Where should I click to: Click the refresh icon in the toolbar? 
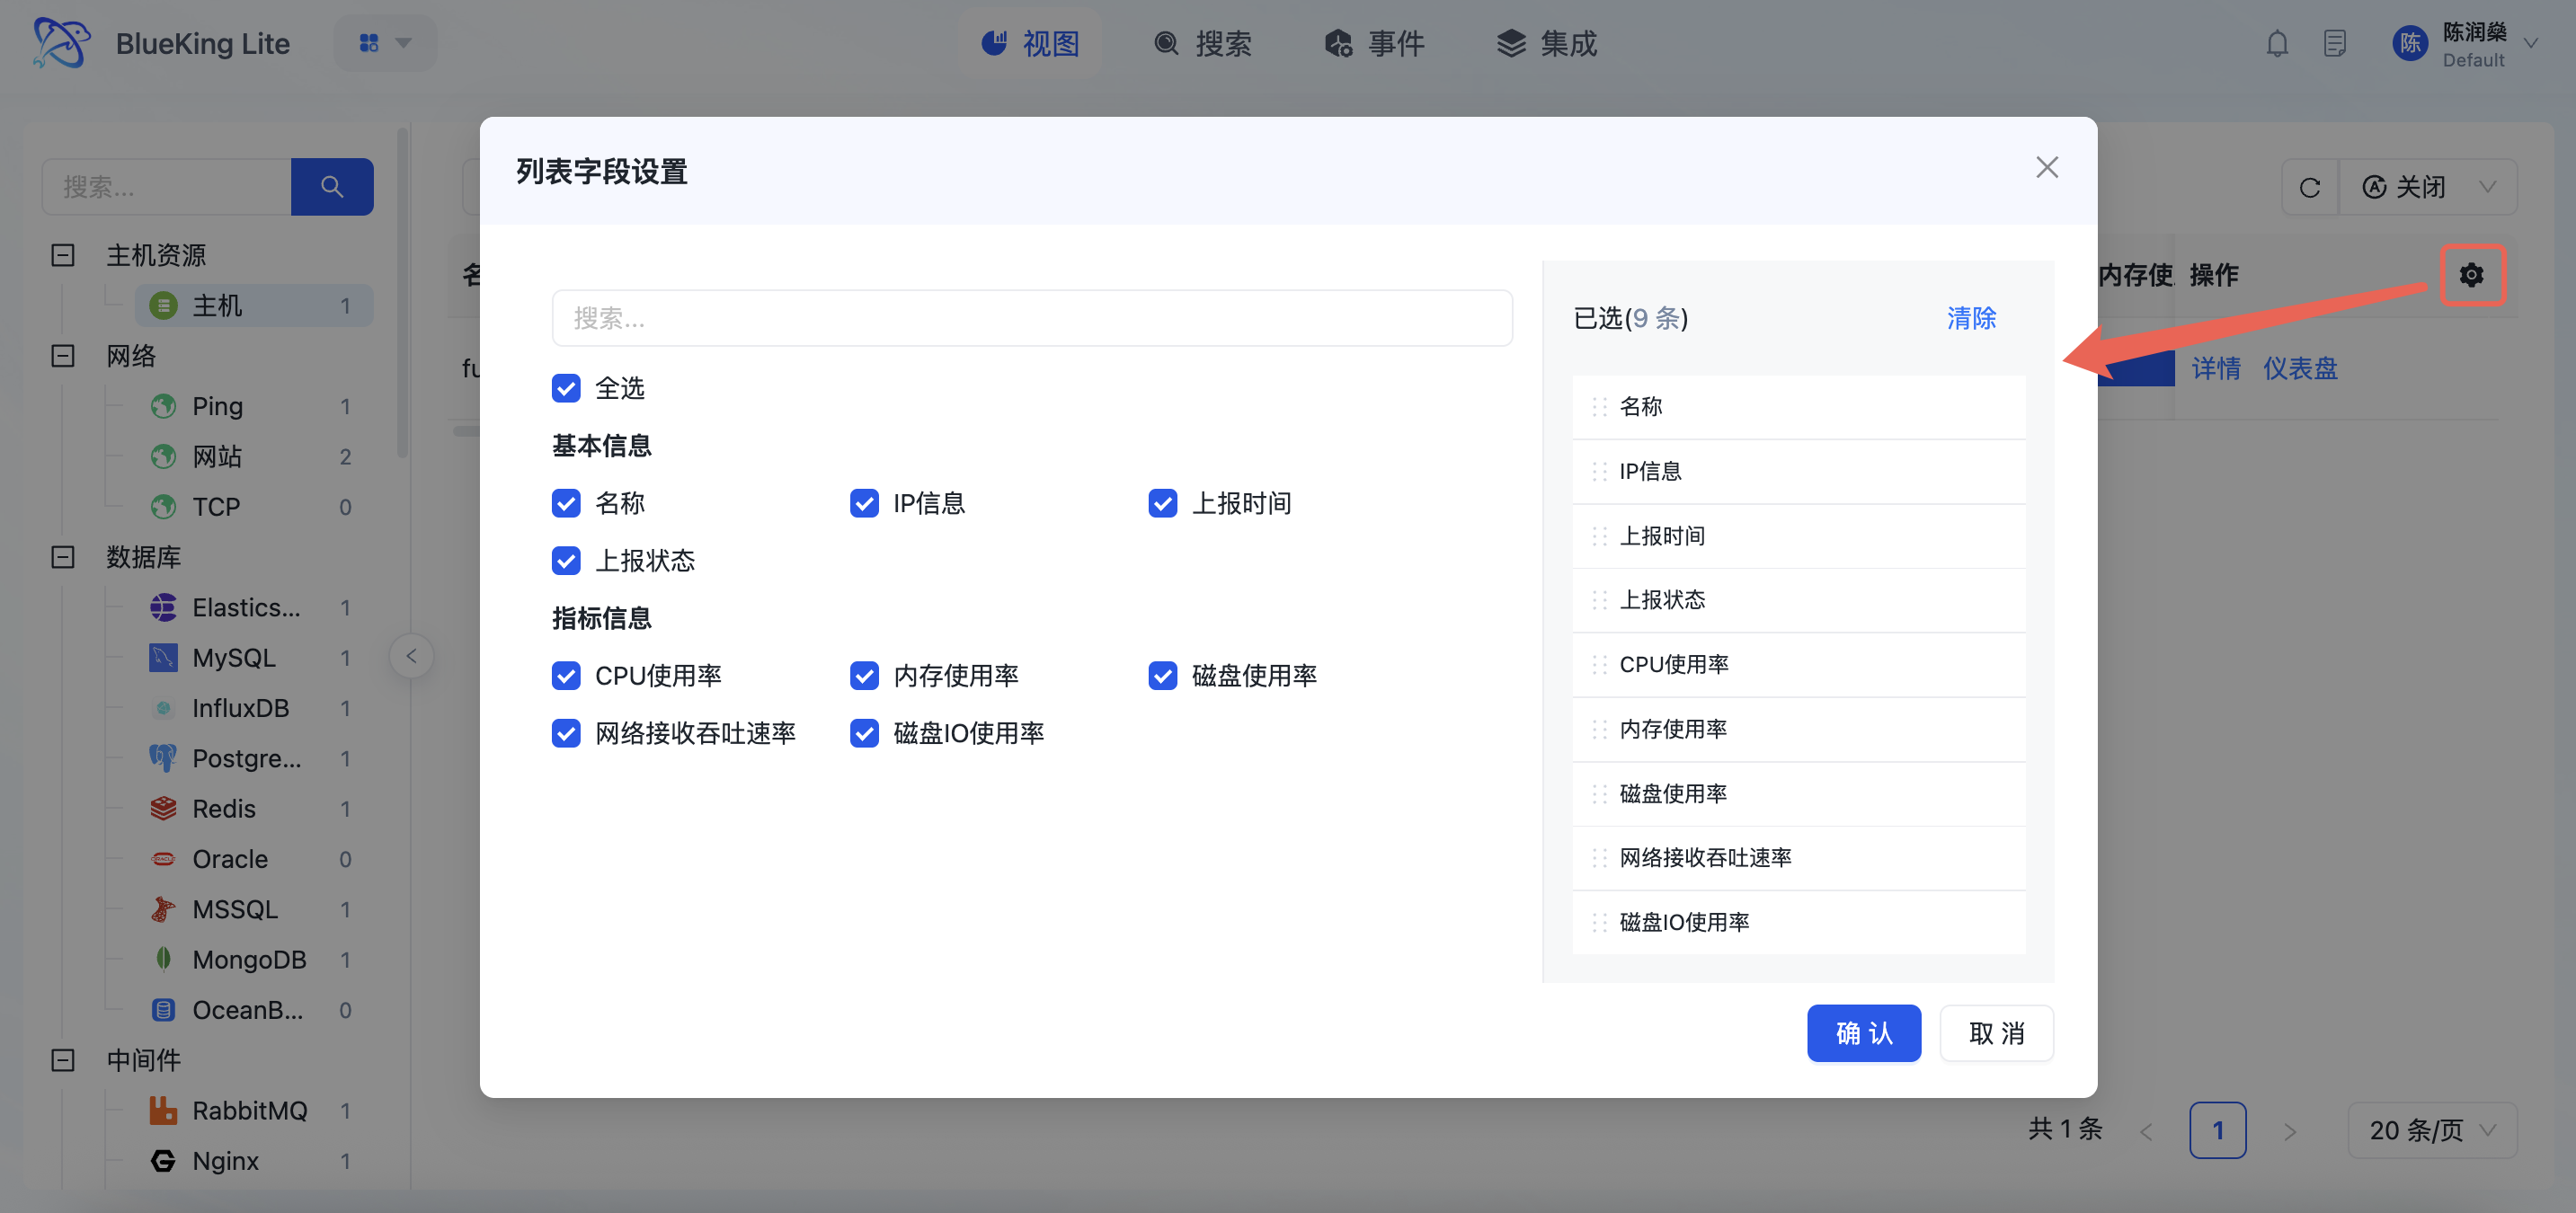pos(2310,187)
